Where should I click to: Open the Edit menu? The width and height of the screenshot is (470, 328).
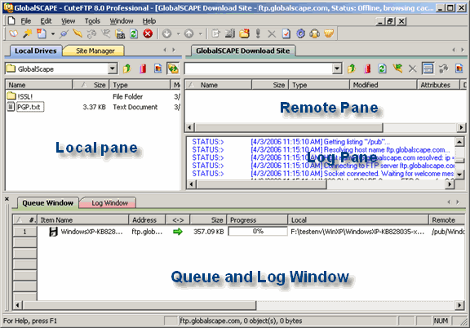coord(46,21)
